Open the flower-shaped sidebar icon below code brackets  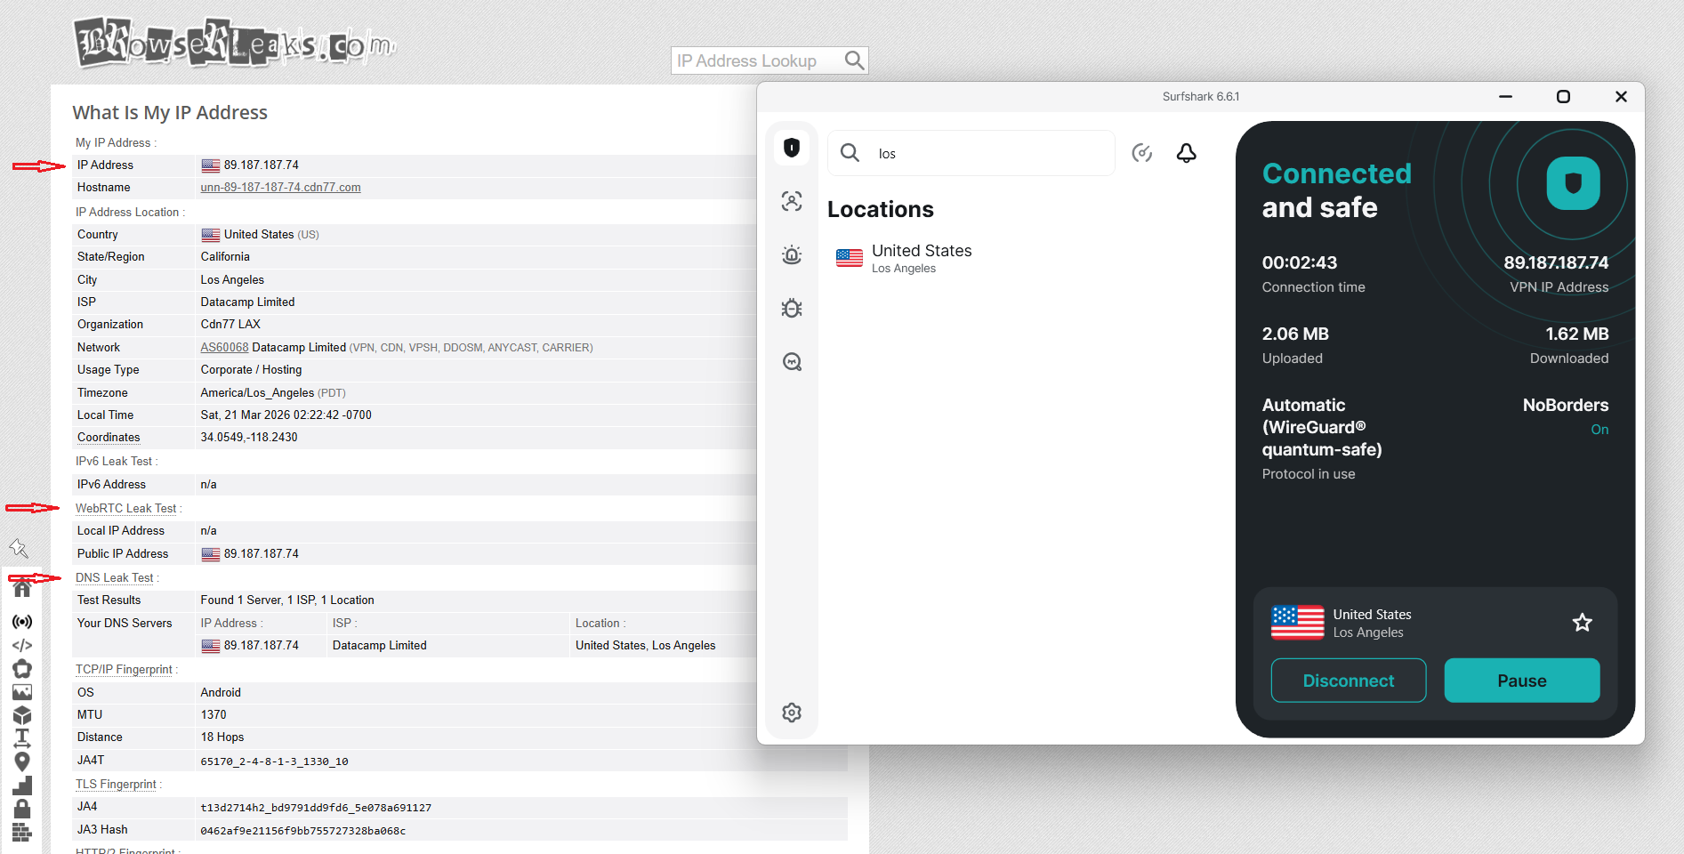click(x=22, y=669)
